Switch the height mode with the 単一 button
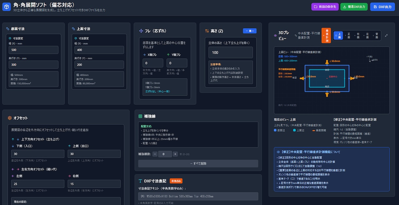The width and height of the screenshot is (399, 205). (x=250, y=31)
